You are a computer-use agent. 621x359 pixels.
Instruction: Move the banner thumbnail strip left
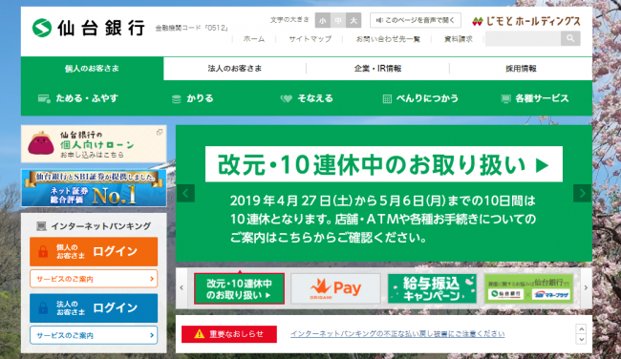tap(182, 288)
